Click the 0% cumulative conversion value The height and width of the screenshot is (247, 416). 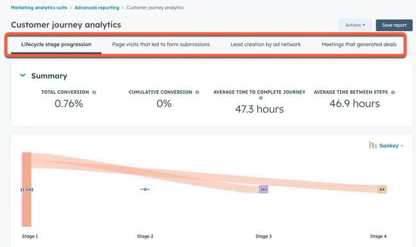[x=164, y=104]
